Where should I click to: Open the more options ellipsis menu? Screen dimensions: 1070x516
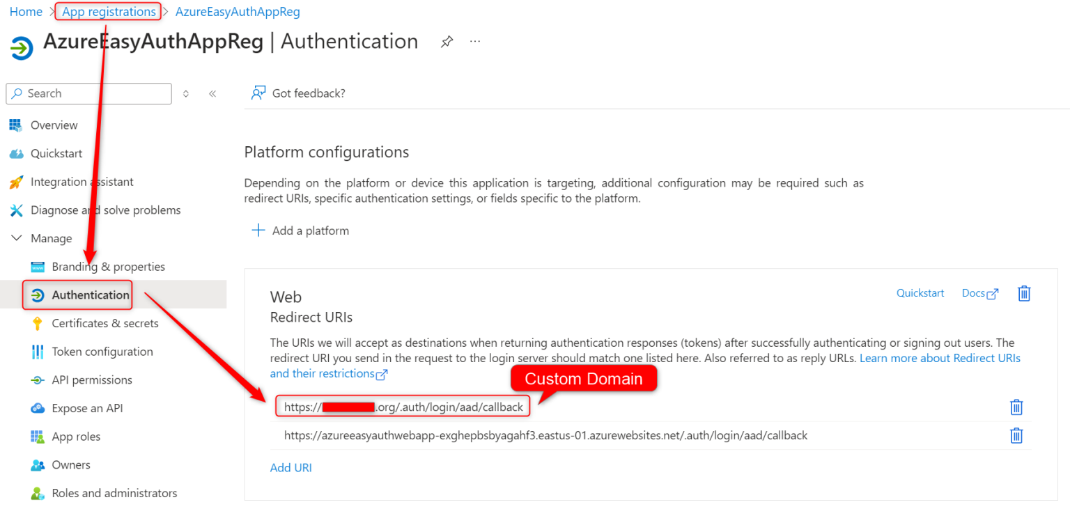pos(475,41)
